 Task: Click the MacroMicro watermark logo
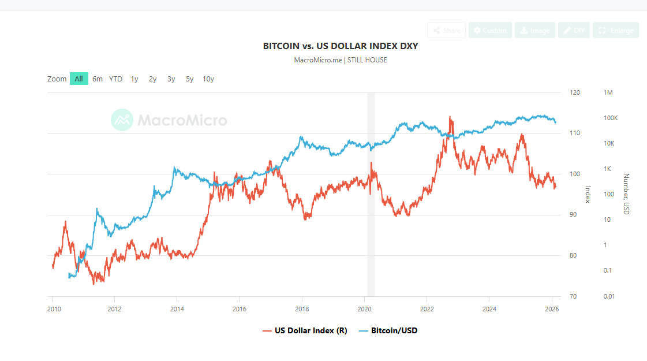169,120
